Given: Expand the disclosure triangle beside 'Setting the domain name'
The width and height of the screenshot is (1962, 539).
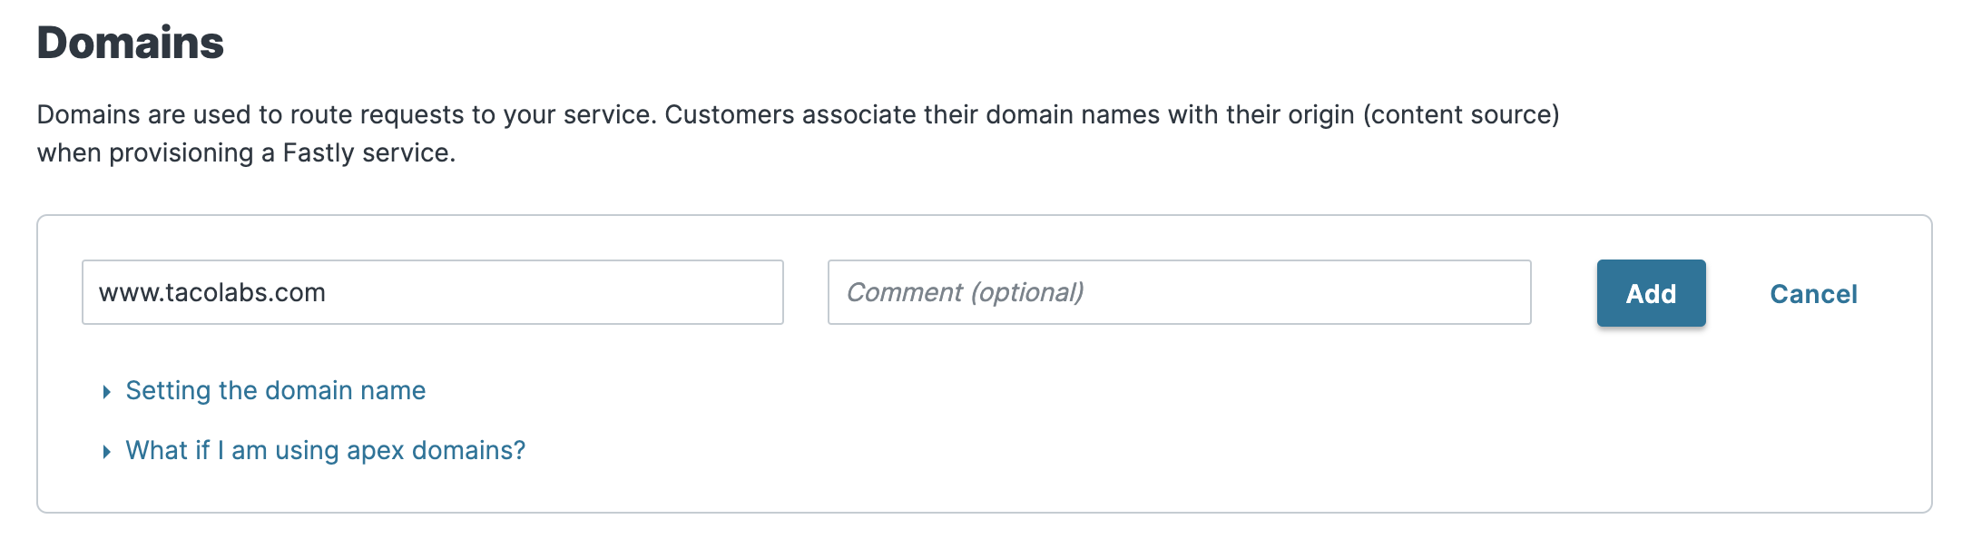Looking at the screenshot, I should 108,390.
